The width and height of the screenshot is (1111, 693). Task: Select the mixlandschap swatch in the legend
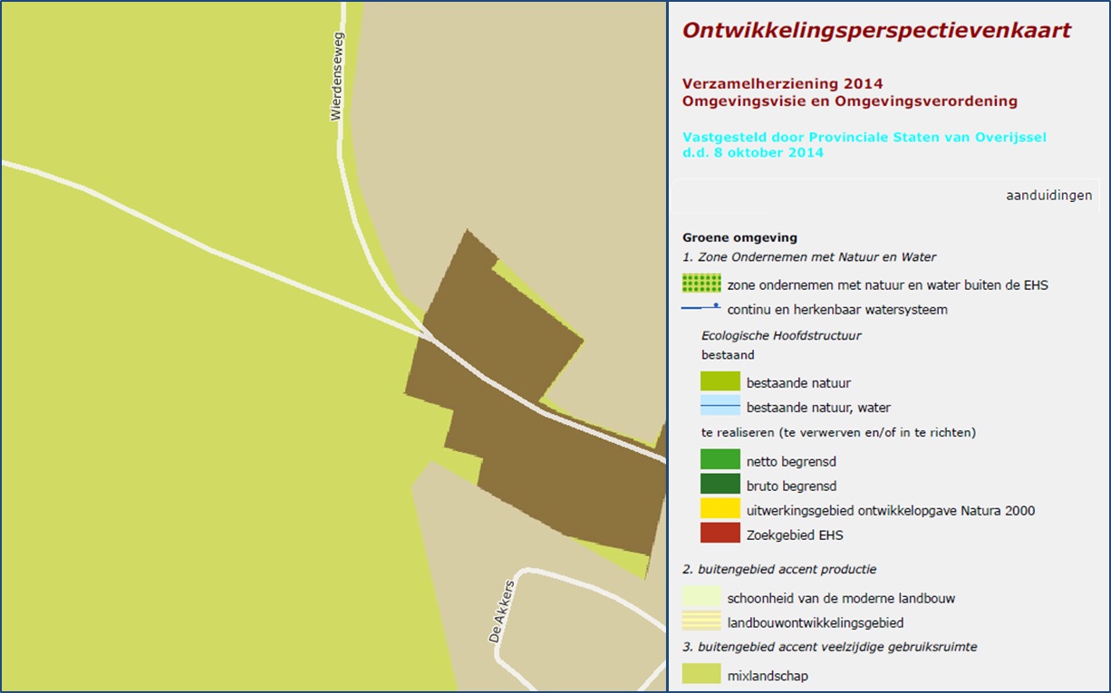(701, 675)
